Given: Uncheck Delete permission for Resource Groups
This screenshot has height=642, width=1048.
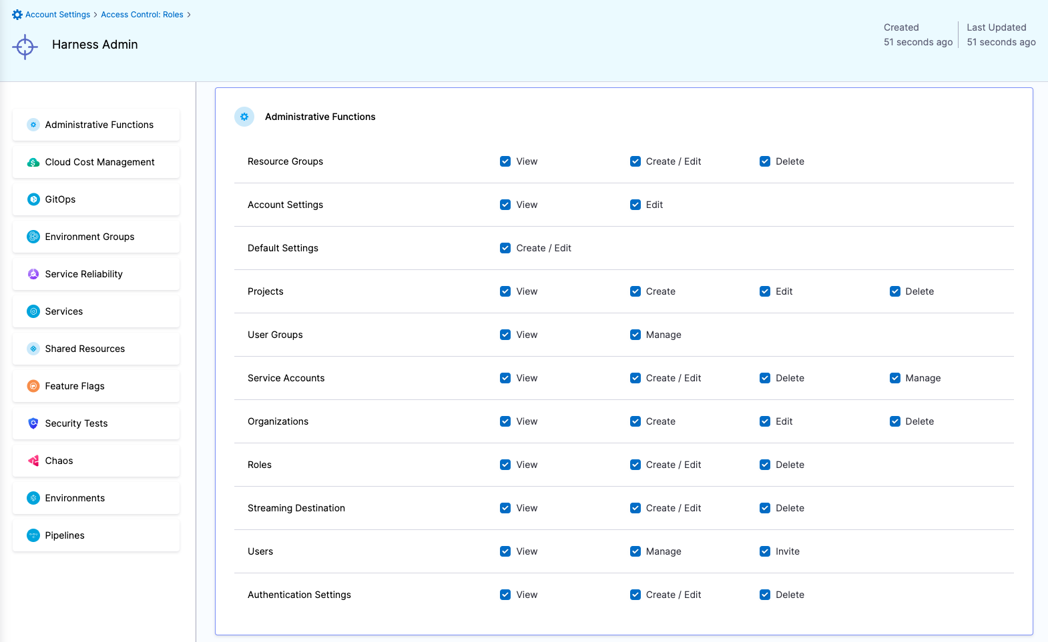Looking at the screenshot, I should coord(765,161).
